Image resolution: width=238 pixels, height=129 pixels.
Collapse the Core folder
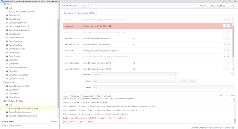point(5,4)
